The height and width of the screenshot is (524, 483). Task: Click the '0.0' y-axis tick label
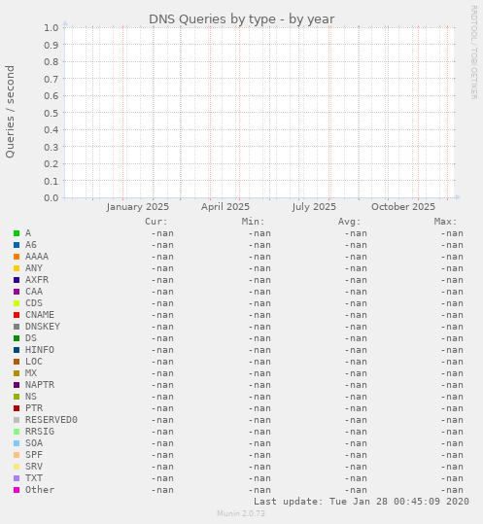coord(52,198)
